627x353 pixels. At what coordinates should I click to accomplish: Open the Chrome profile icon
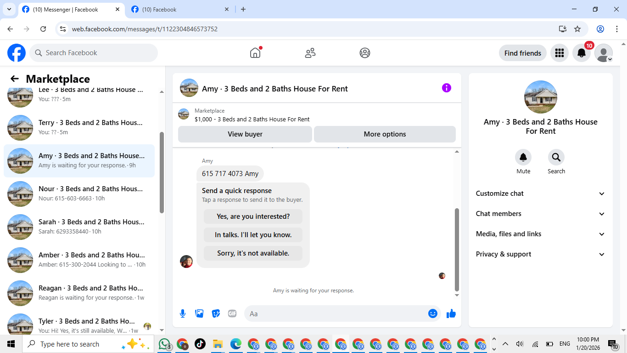coord(600,29)
